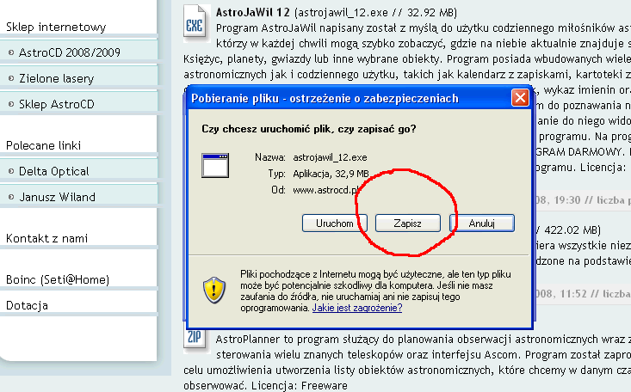Screen dimensions: 631x392
Task: Click the yellow security shield warning icon
Action: click(214, 290)
